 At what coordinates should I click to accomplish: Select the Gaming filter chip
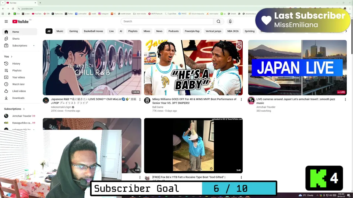73,31
